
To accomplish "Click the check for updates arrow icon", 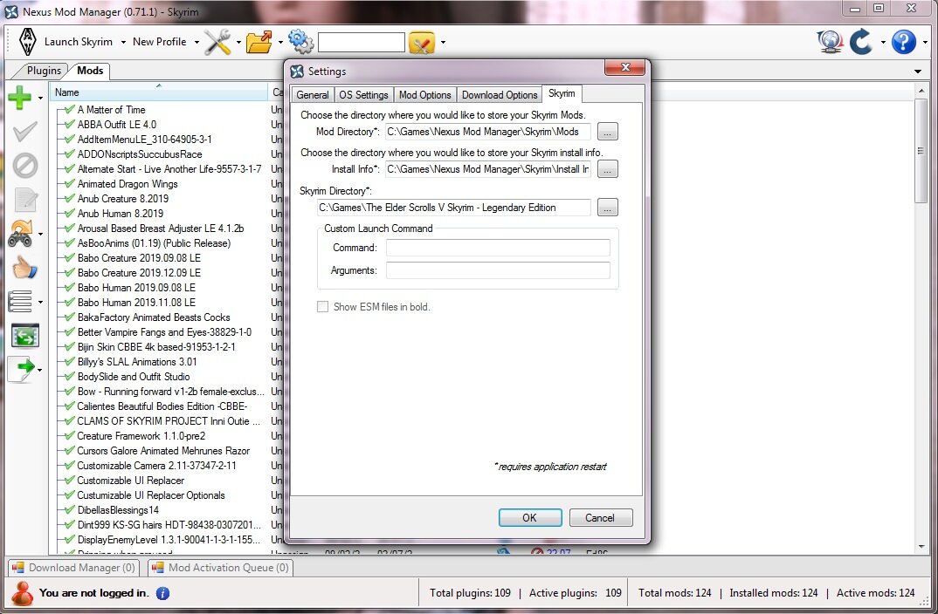I will pos(861,42).
